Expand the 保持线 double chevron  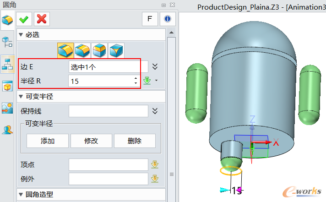point(155,111)
